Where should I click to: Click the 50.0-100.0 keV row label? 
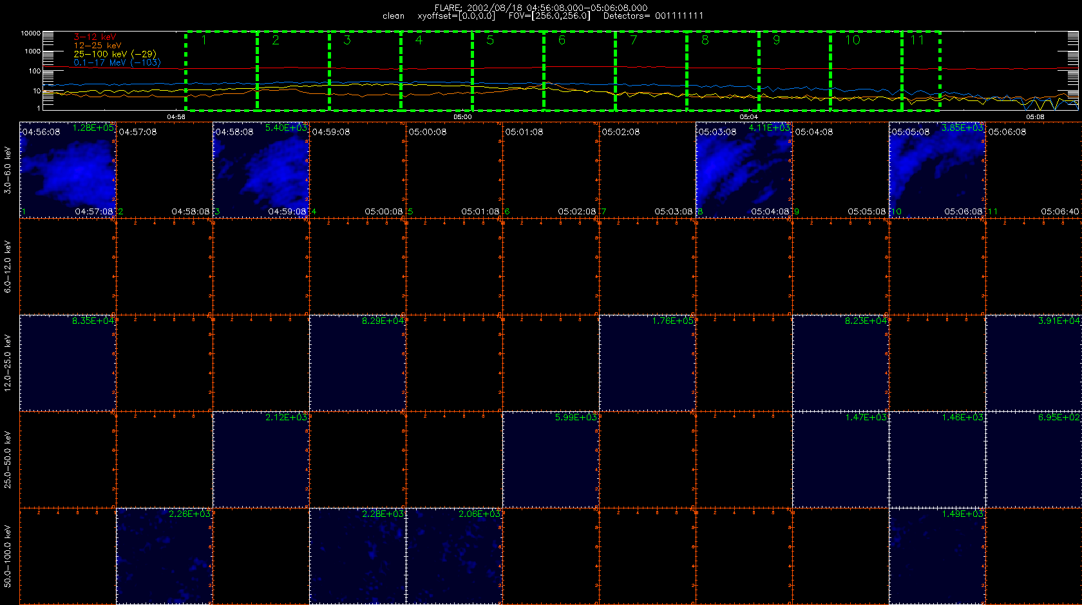pos(8,556)
